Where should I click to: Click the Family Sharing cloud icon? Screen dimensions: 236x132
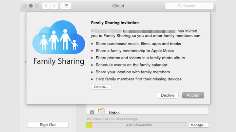(59, 37)
